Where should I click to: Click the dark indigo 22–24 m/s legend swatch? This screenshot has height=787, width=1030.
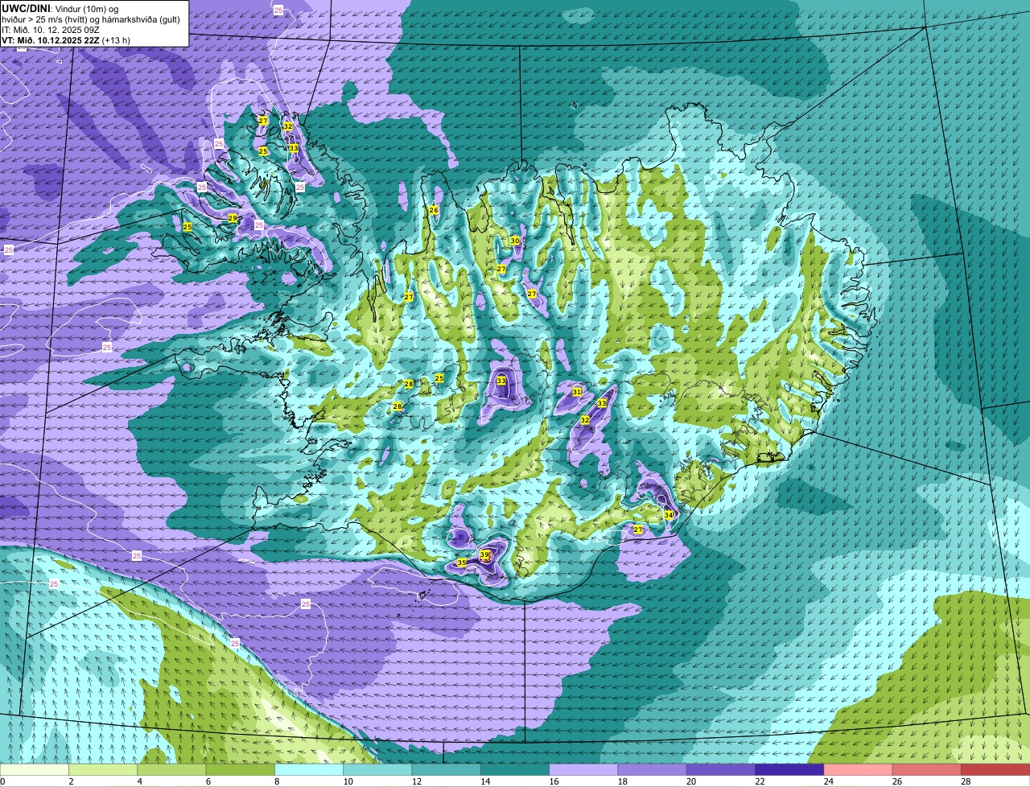click(x=789, y=770)
